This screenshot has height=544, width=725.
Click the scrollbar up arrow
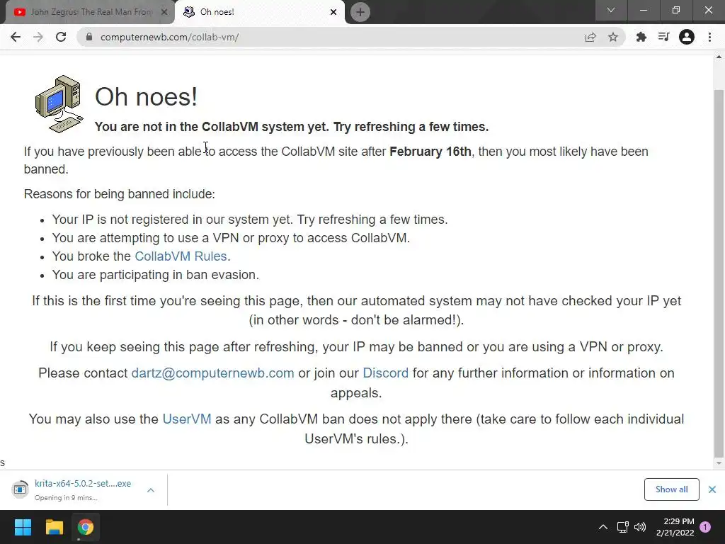point(719,57)
